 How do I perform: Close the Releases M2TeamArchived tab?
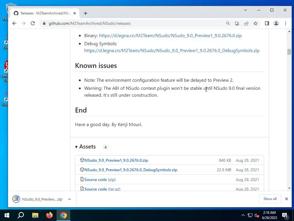pyautogui.click(x=75, y=13)
